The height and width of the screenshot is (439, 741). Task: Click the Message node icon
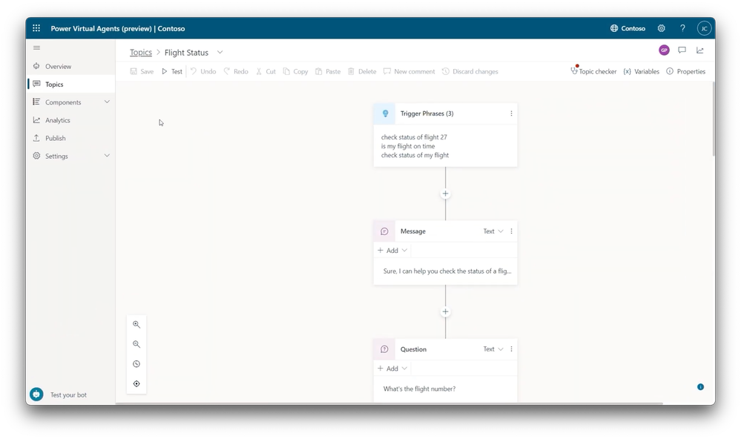tap(384, 231)
